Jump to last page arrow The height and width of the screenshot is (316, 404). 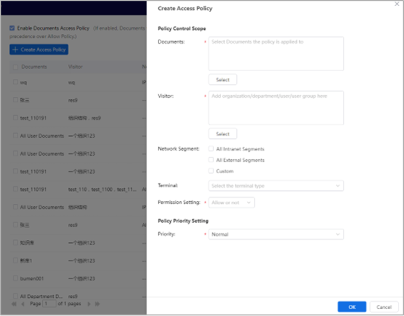98,304
